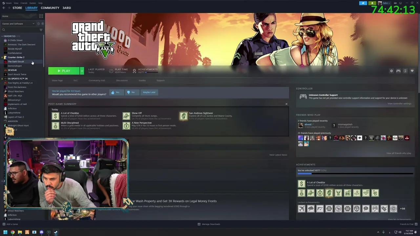This screenshot has width=420, height=236.
Task: Open the DLC tab
Action: (75, 80)
